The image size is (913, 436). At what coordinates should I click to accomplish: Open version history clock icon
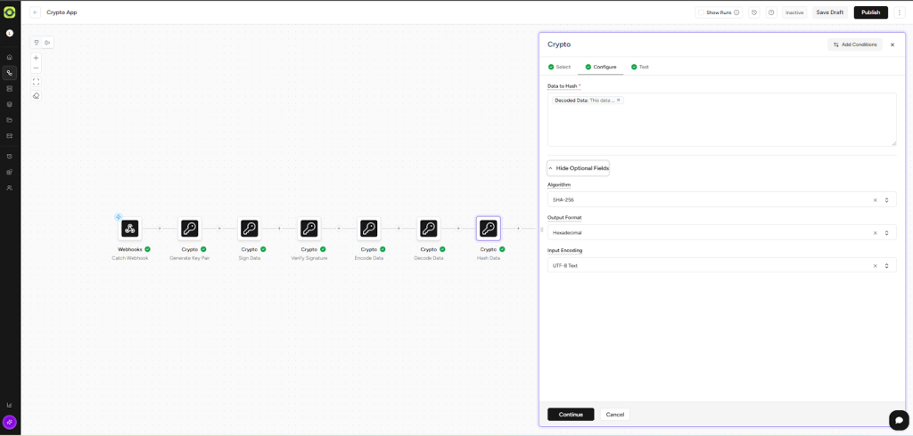tap(754, 12)
